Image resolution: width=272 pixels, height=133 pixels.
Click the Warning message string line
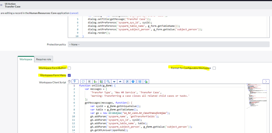pos(140,96)
